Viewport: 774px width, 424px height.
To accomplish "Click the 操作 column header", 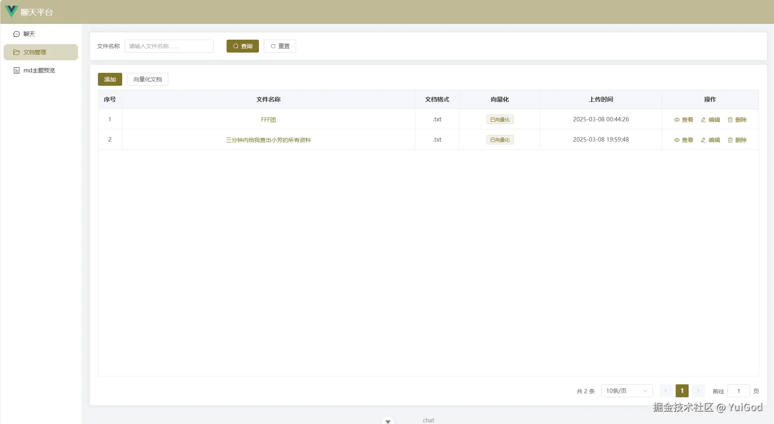I will pyautogui.click(x=710, y=100).
